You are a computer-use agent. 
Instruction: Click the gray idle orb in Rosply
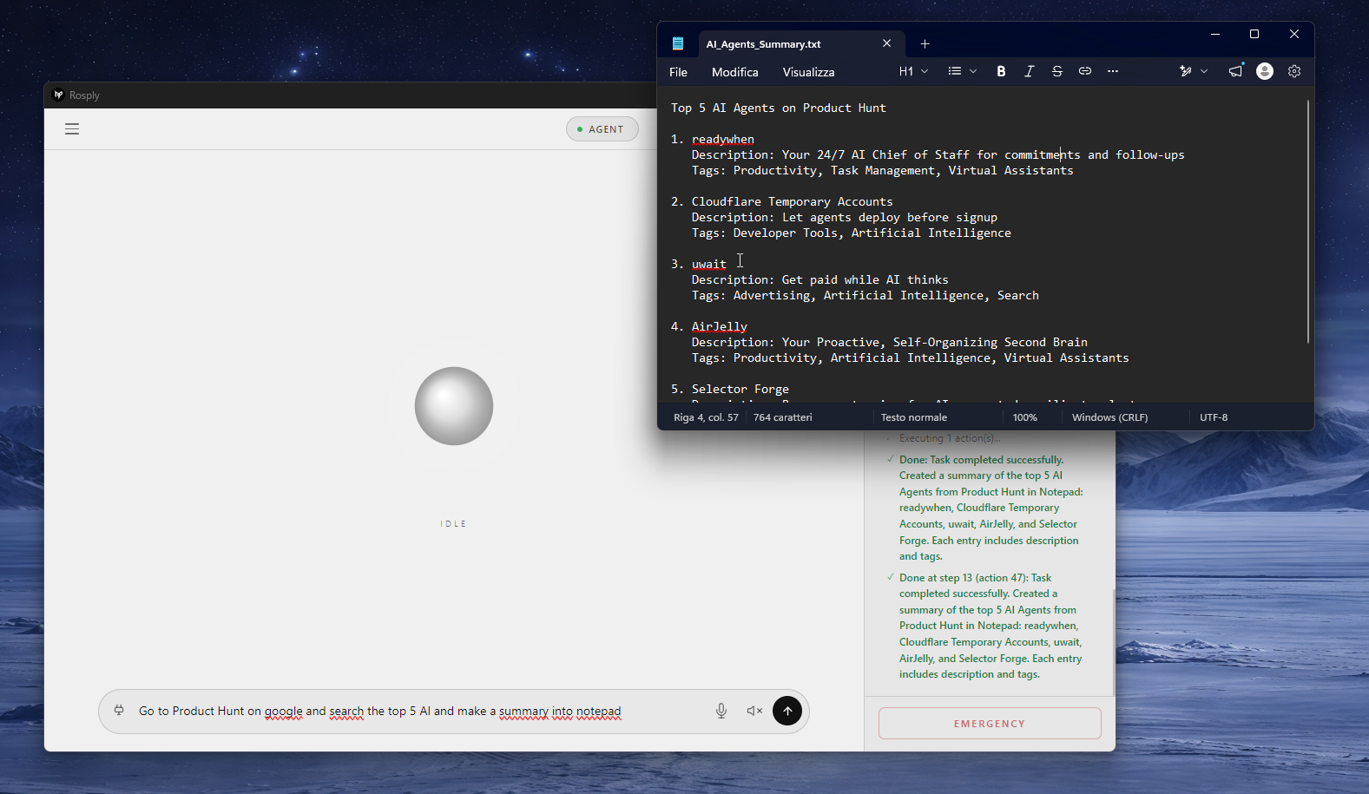click(x=454, y=406)
